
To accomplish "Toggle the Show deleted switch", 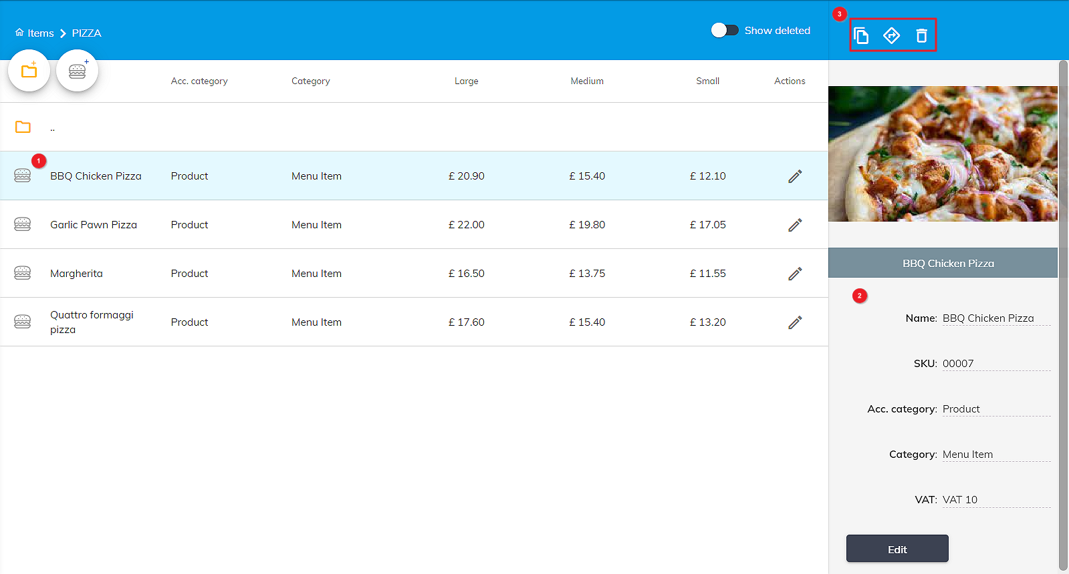I will coord(725,31).
